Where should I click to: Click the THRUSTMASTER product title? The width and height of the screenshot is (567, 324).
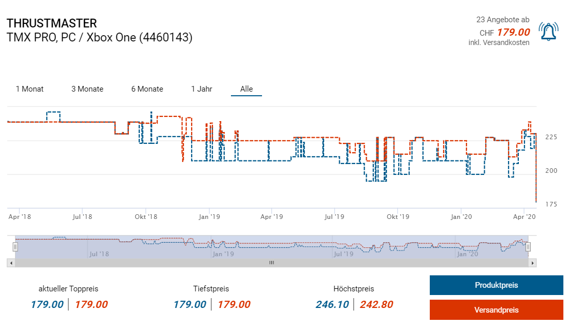52,23
